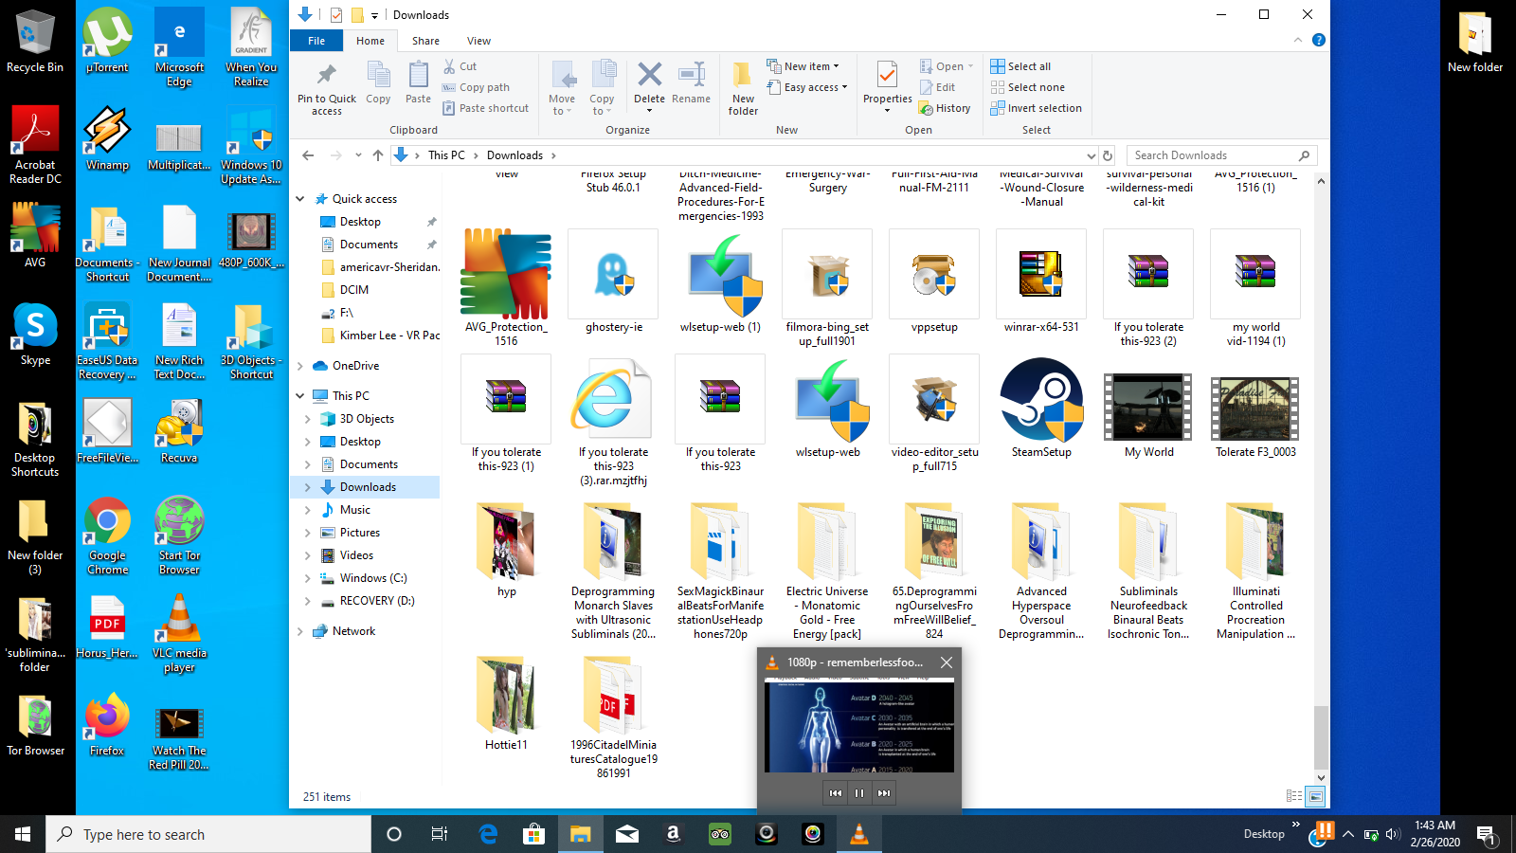The image size is (1516, 853).
Task: Select the Winamp desktop icon
Action: coord(107,138)
